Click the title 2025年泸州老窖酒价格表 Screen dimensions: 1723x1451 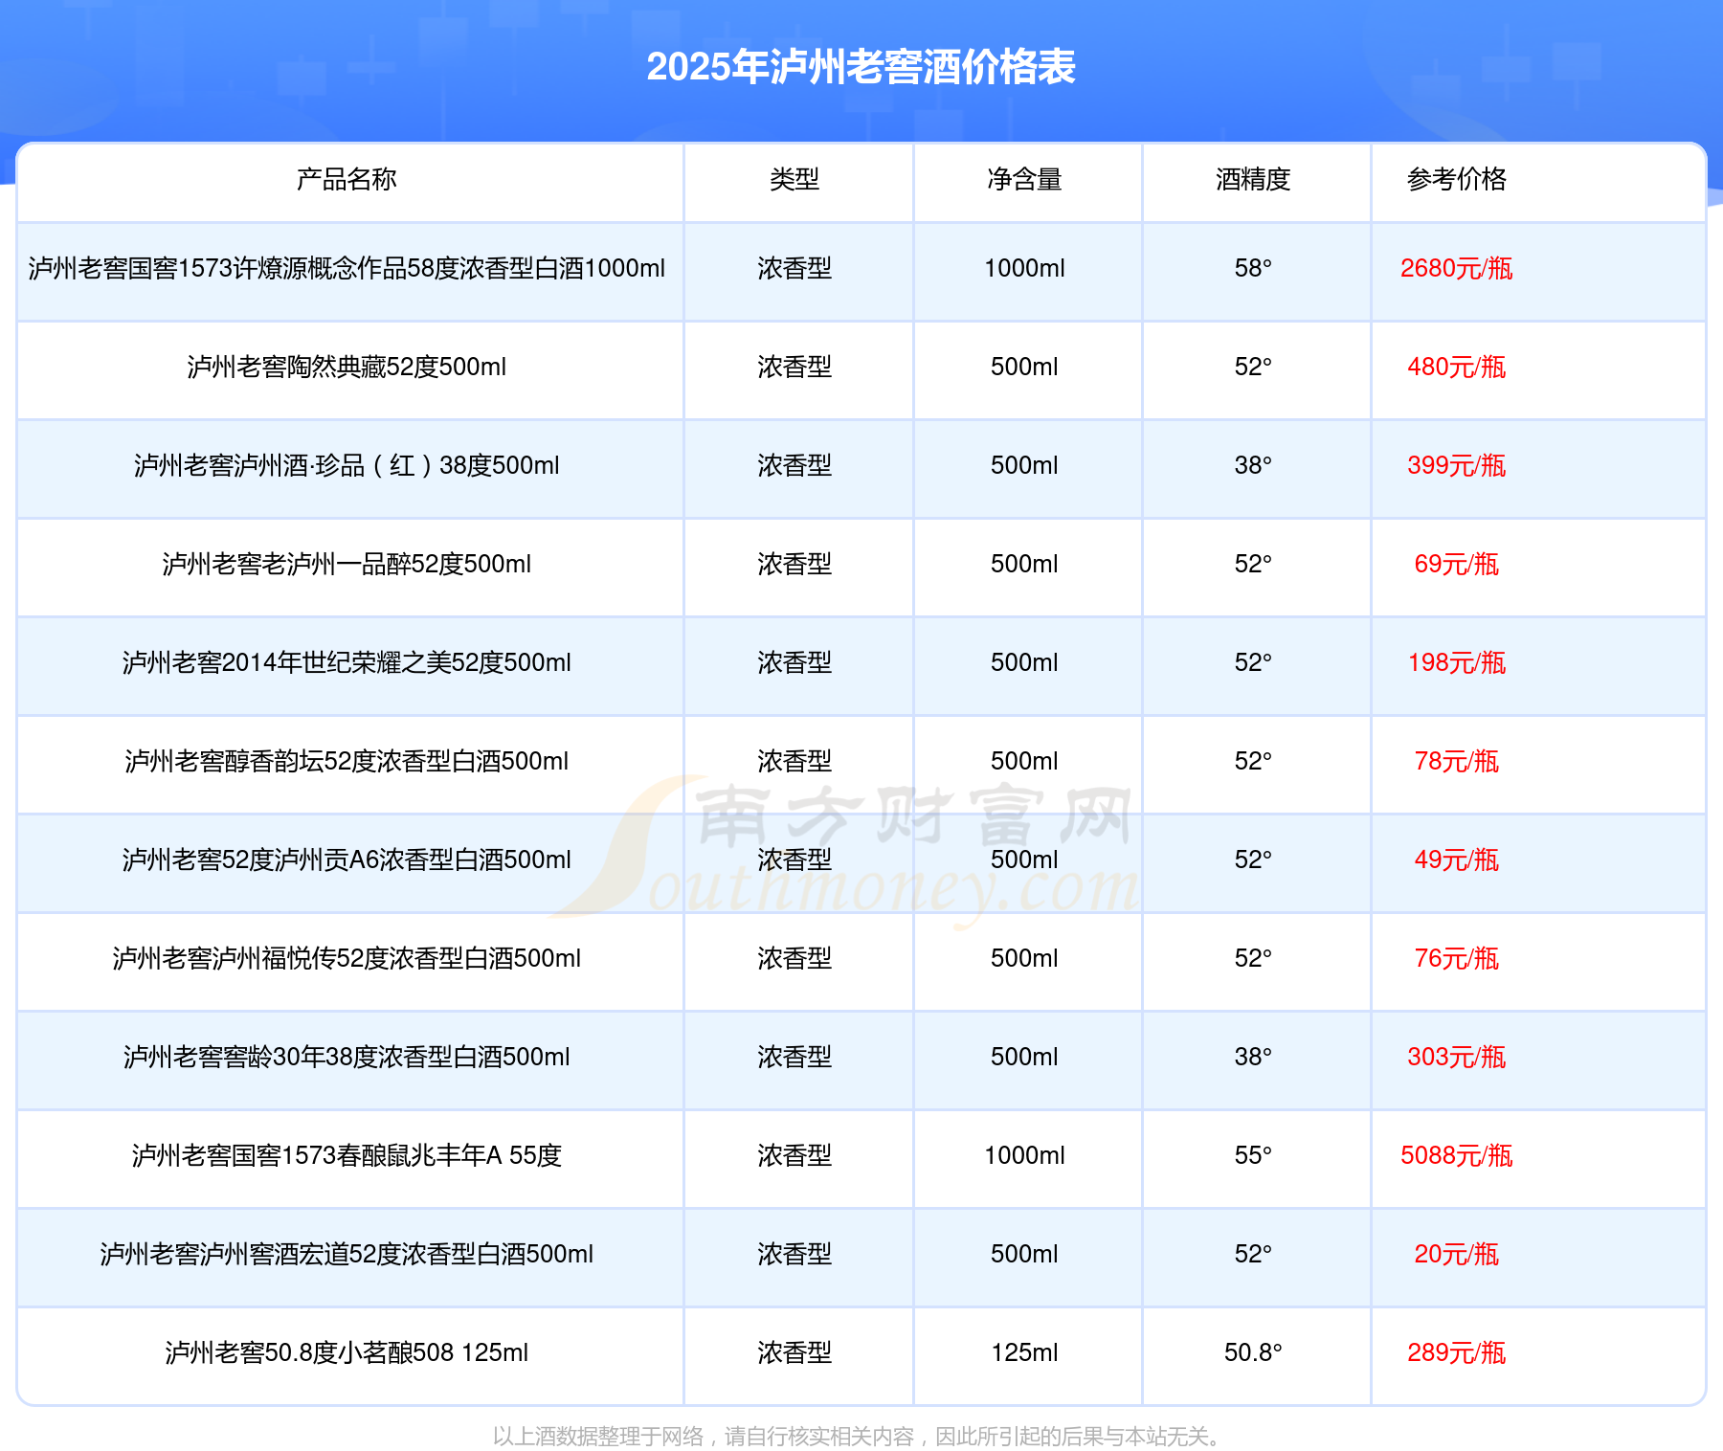point(861,67)
